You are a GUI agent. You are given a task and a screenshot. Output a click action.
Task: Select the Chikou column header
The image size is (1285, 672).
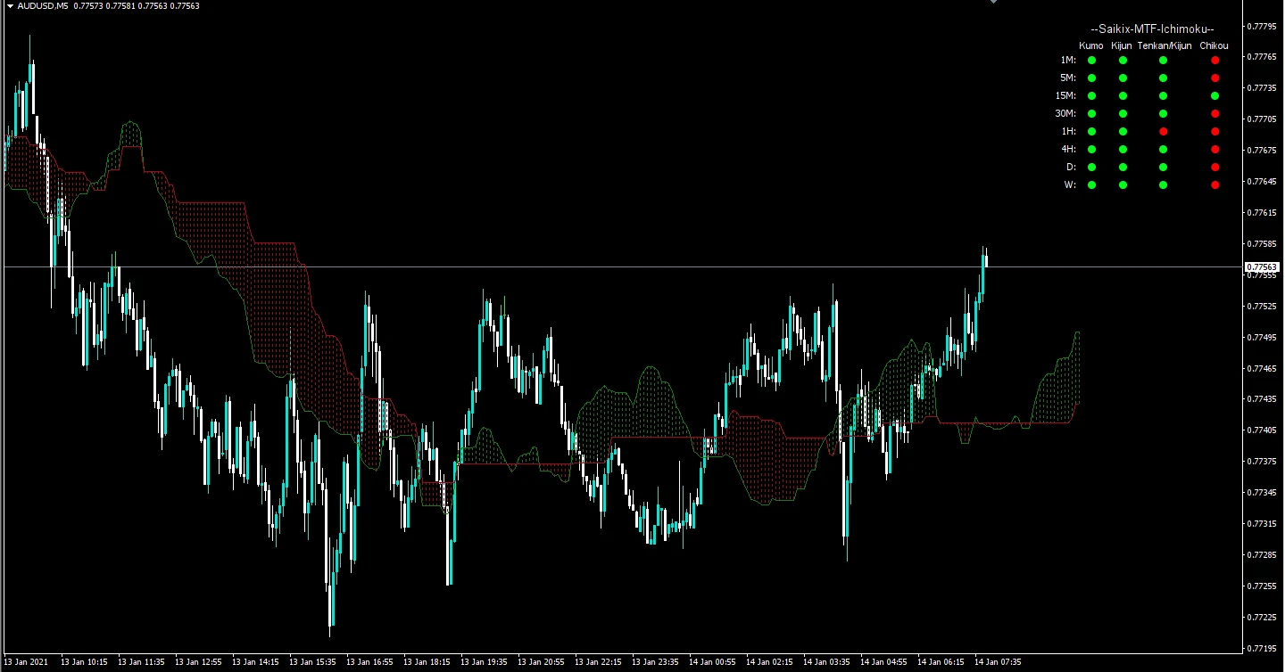(1214, 45)
